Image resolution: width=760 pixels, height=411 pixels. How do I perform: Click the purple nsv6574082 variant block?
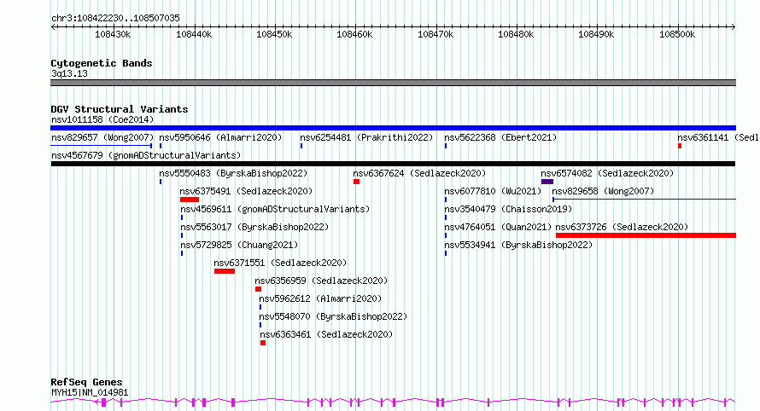pyautogui.click(x=547, y=182)
